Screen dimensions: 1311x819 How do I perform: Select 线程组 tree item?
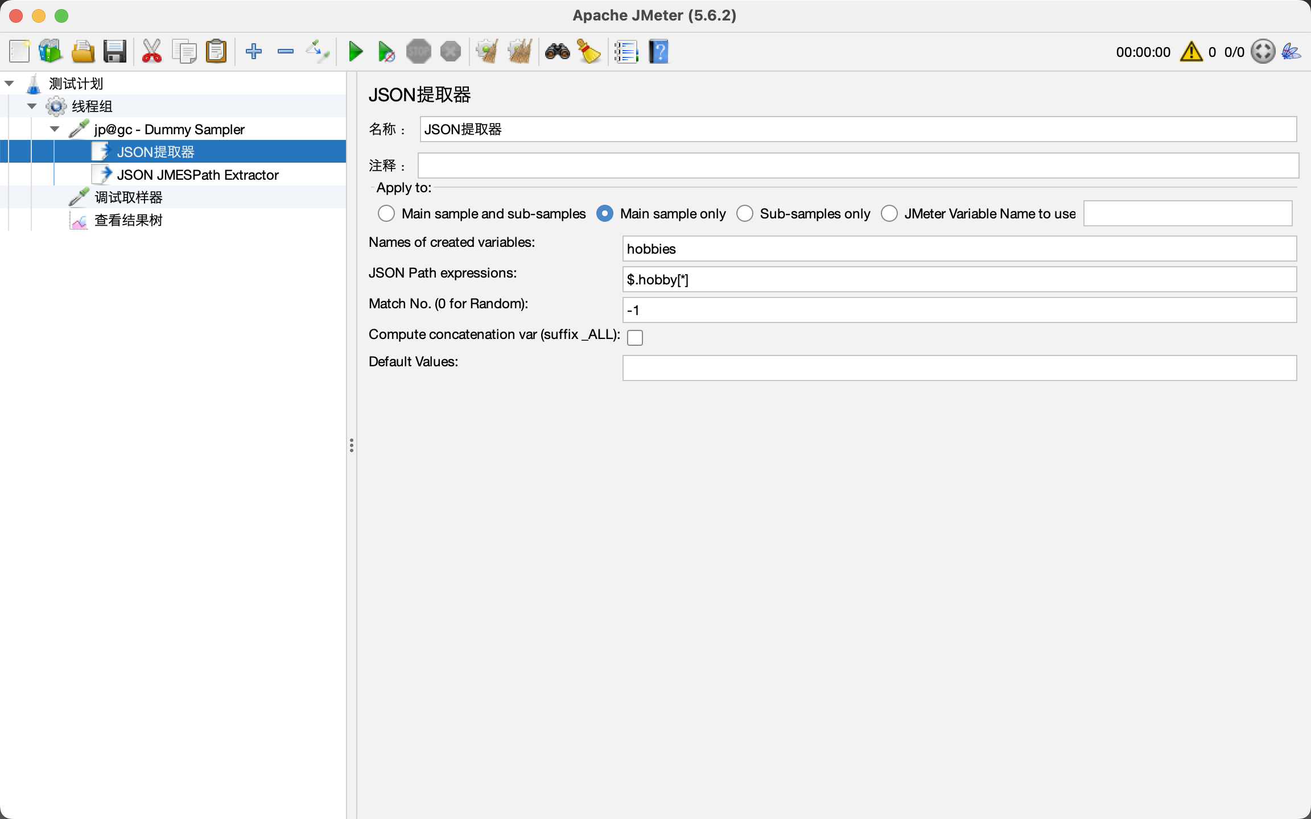point(92,106)
